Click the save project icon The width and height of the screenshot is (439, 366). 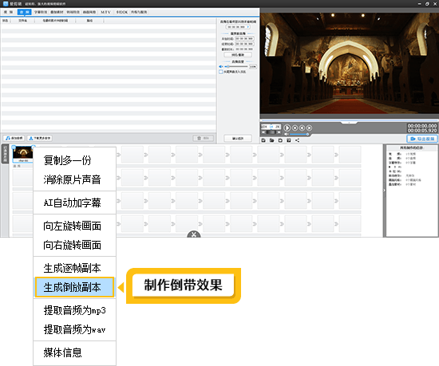pos(280,140)
